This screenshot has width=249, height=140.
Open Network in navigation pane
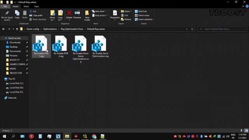coord(12,98)
